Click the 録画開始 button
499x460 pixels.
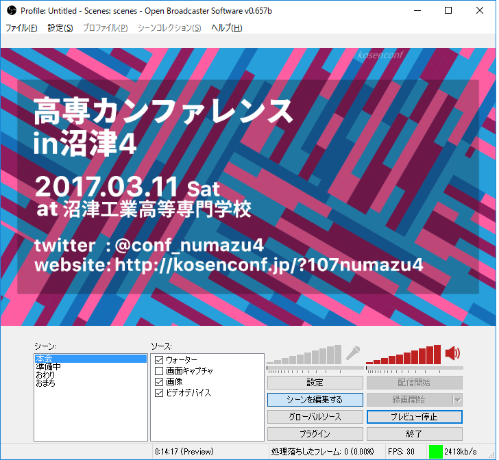click(409, 400)
